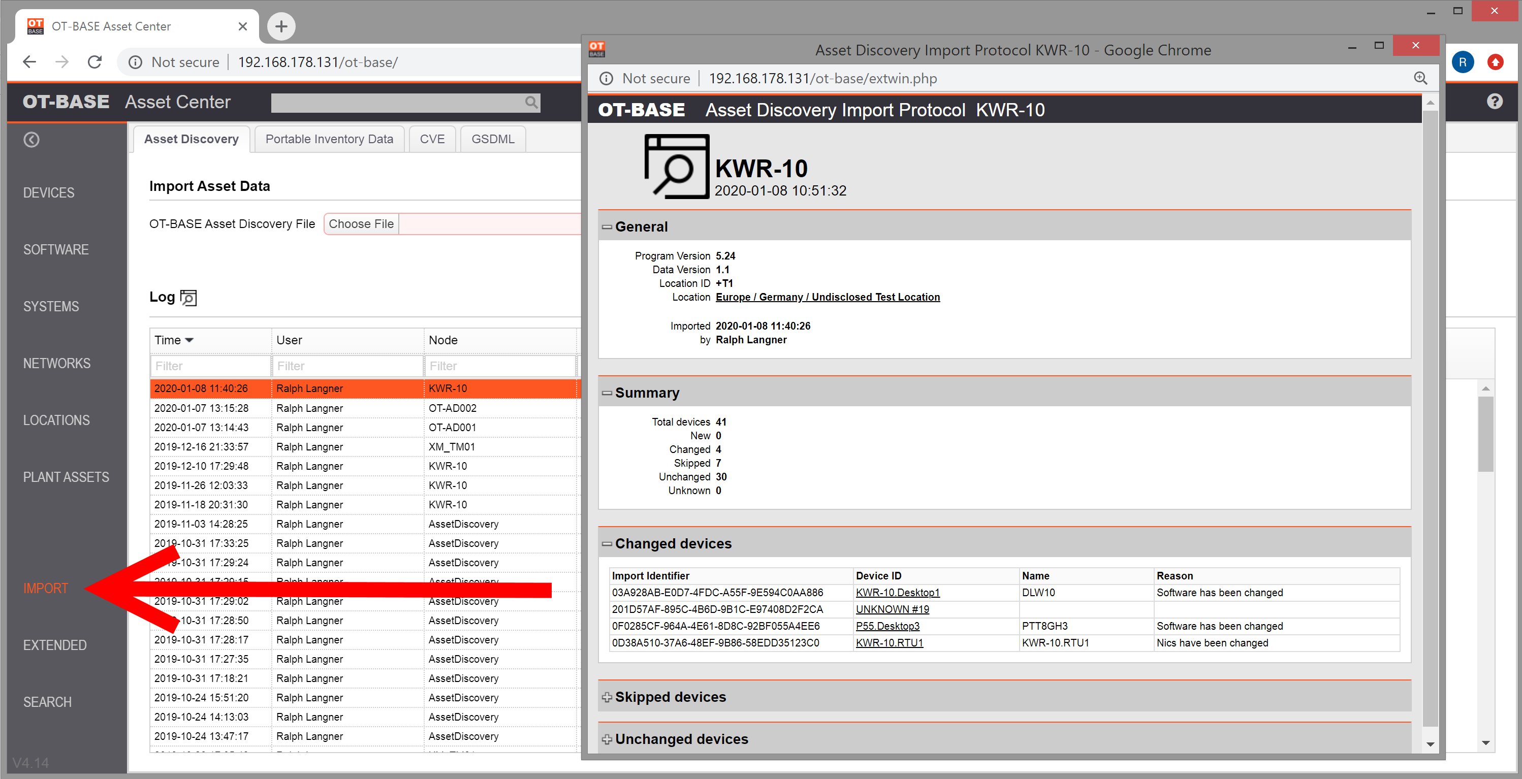Image resolution: width=1522 pixels, height=779 pixels.
Task: Open the GSDML tab
Action: click(x=493, y=139)
